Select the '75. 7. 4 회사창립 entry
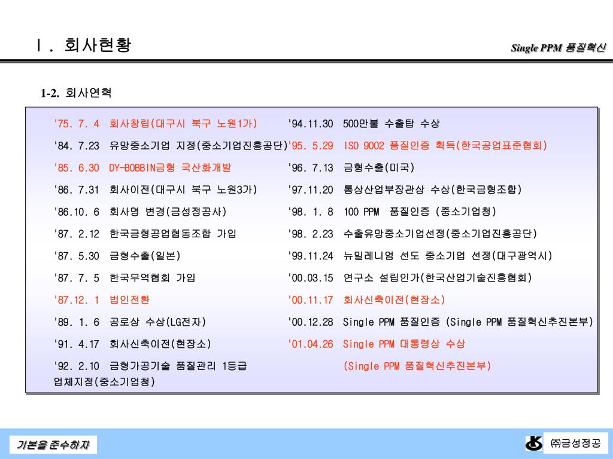This screenshot has height=459, width=613. [x=155, y=124]
